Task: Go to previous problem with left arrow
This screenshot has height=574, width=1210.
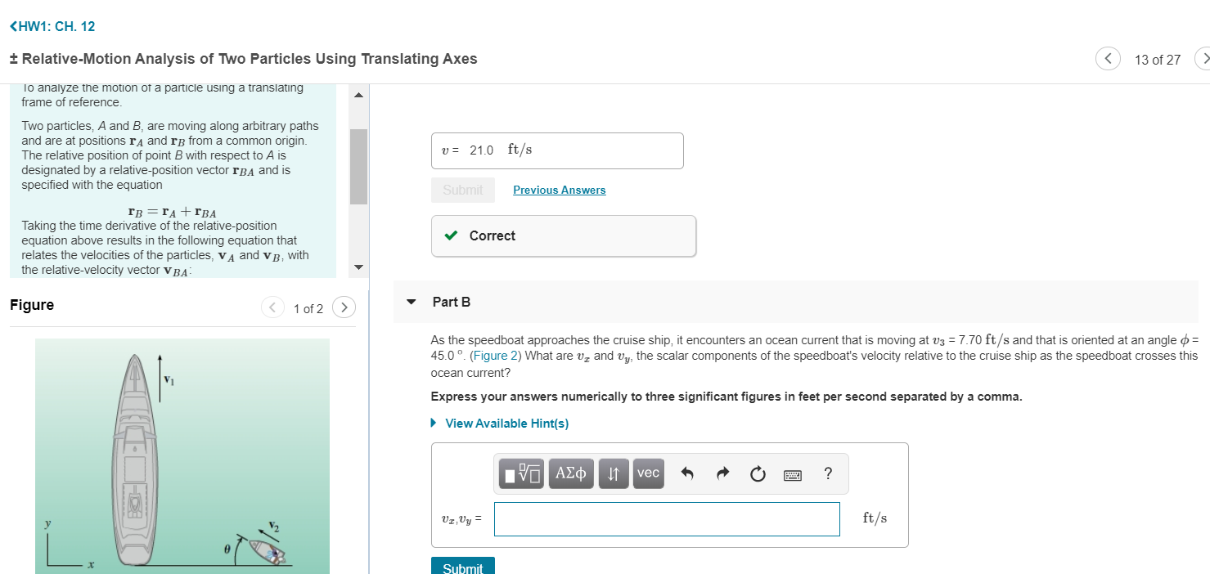Action: [1108, 58]
